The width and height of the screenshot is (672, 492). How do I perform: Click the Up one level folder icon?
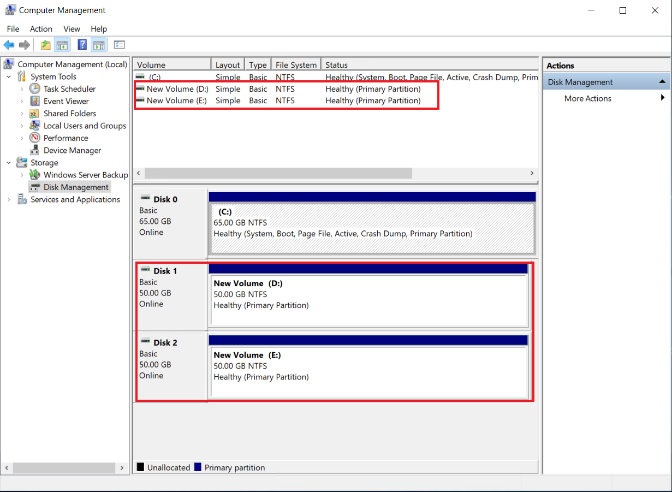click(x=45, y=45)
